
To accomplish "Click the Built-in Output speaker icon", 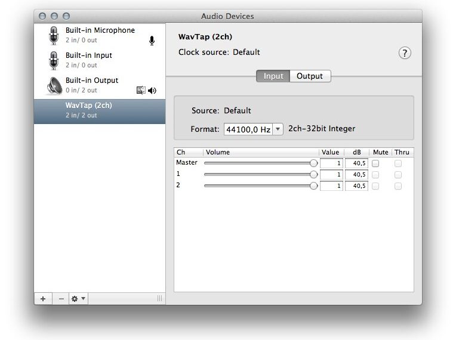I will tap(54, 85).
